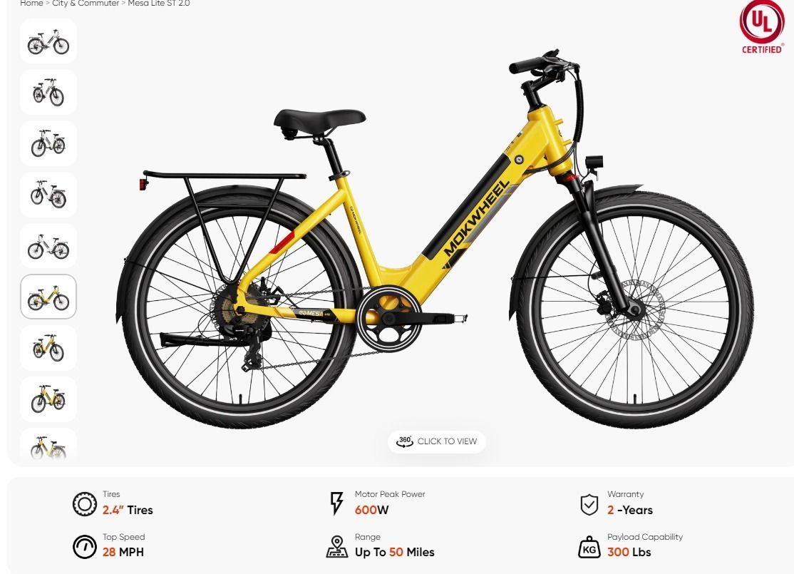The height and width of the screenshot is (574, 794).
Task: Click the shield checkmark warranty icon
Action: (x=589, y=505)
